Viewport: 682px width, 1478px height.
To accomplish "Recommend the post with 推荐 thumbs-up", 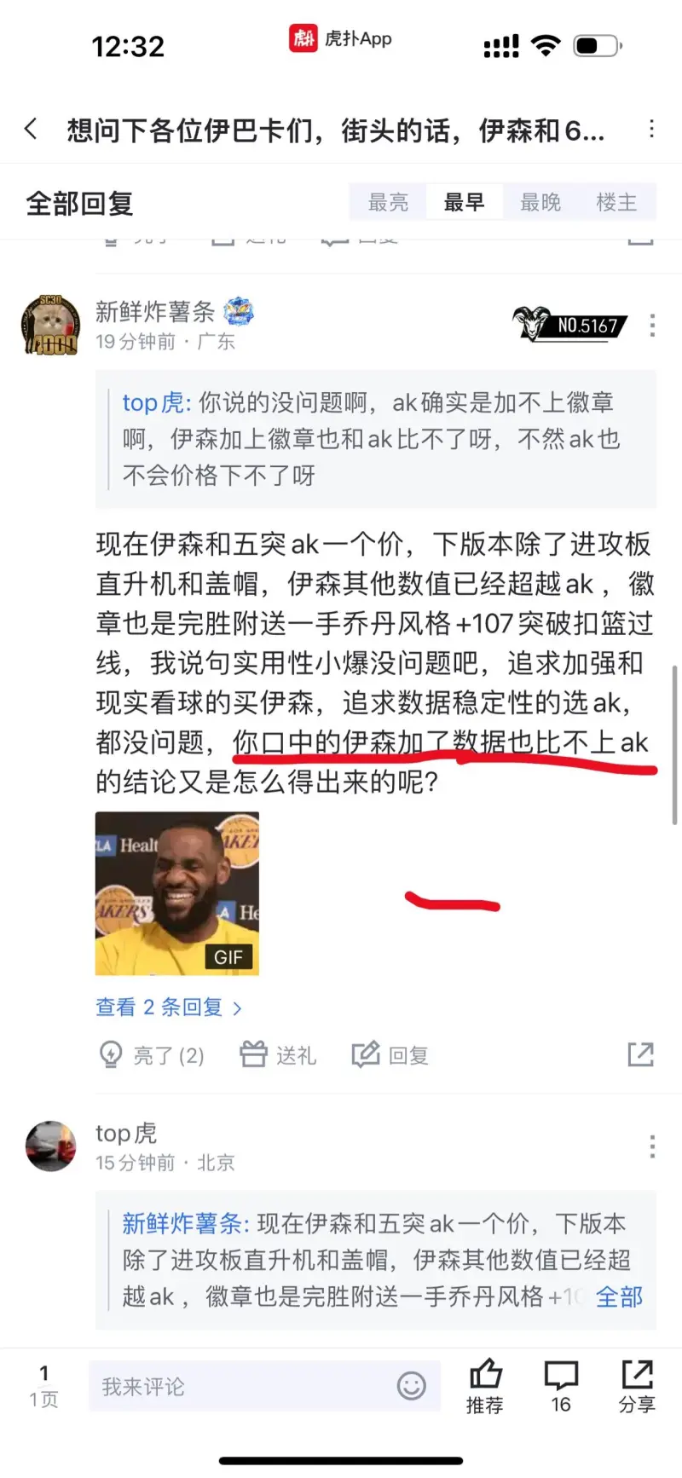I will pyautogui.click(x=485, y=1386).
